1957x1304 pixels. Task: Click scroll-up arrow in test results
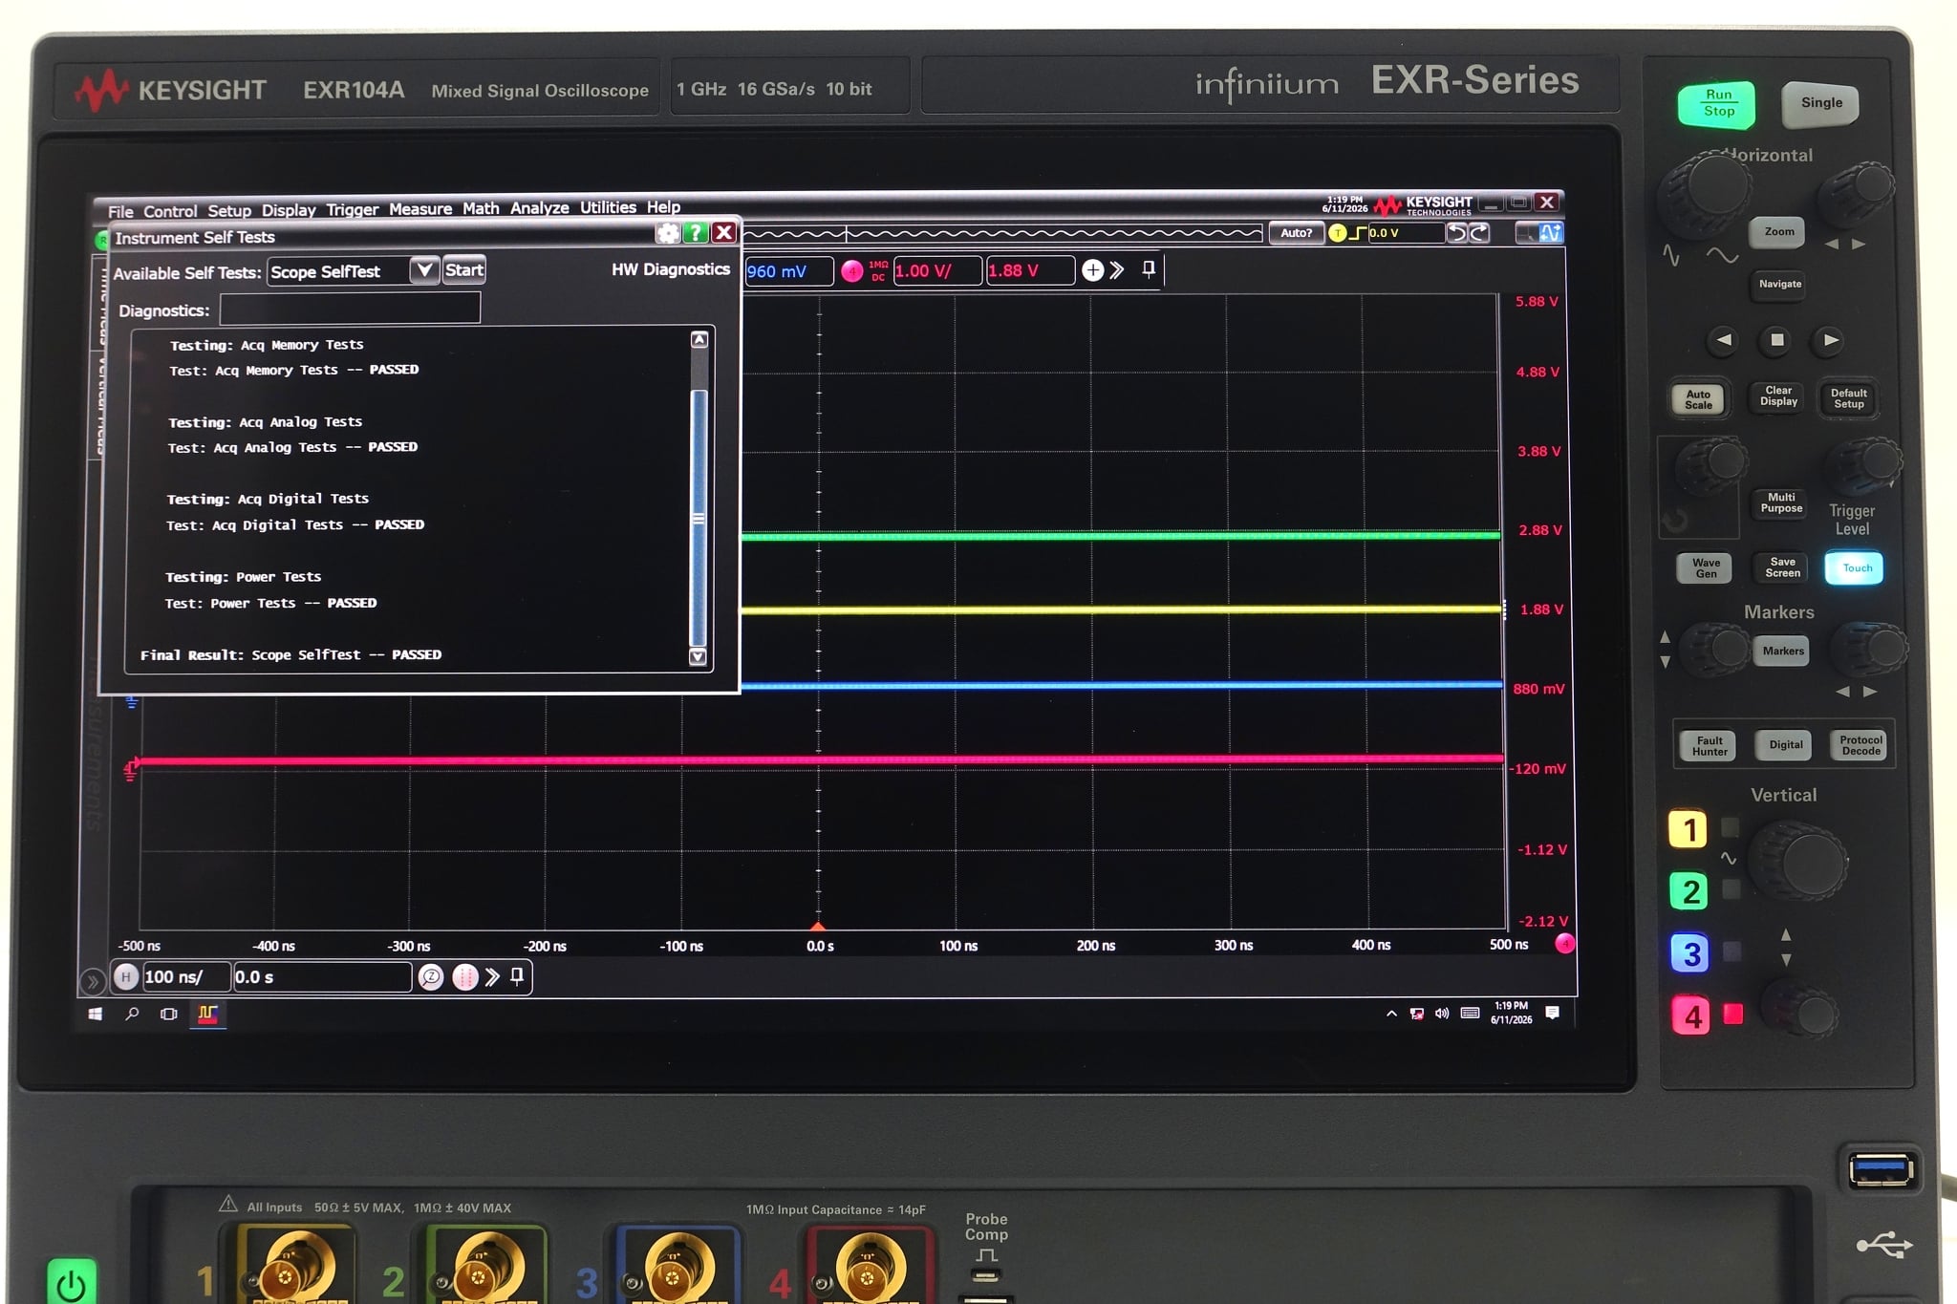(x=699, y=340)
